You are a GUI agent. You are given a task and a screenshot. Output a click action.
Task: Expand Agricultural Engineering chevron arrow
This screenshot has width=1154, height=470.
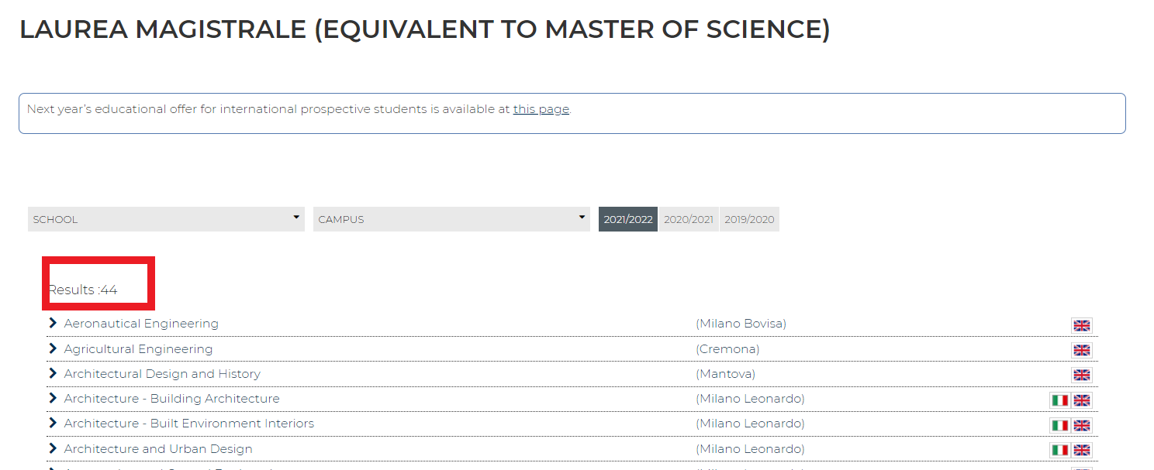(53, 348)
